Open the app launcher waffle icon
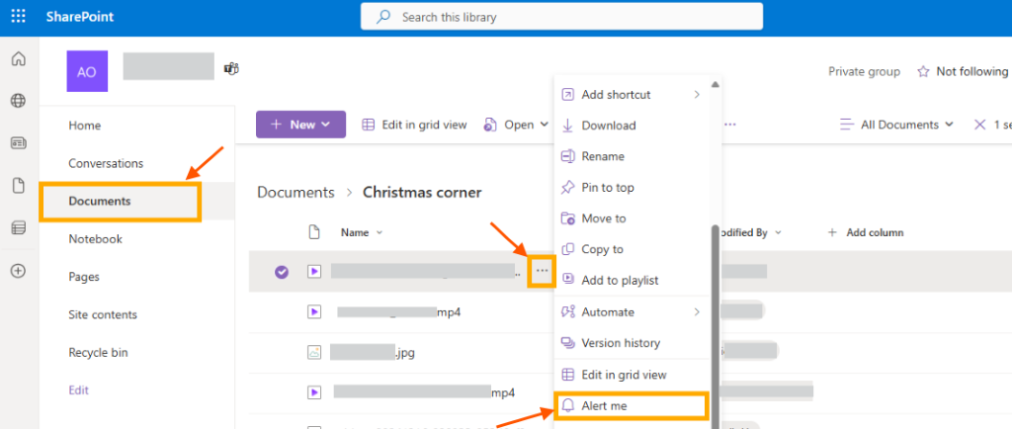The width and height of the screenshot is (1012, 429). [19, 17]
